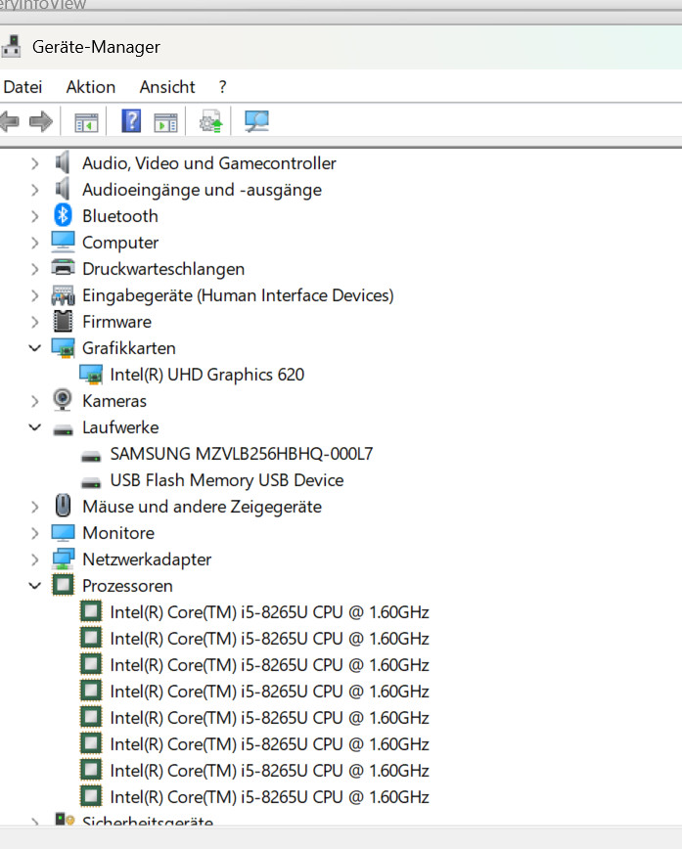This screenshot has width=682, height=849.
Task: Expand the Bluetooth category
Action: 34,216
